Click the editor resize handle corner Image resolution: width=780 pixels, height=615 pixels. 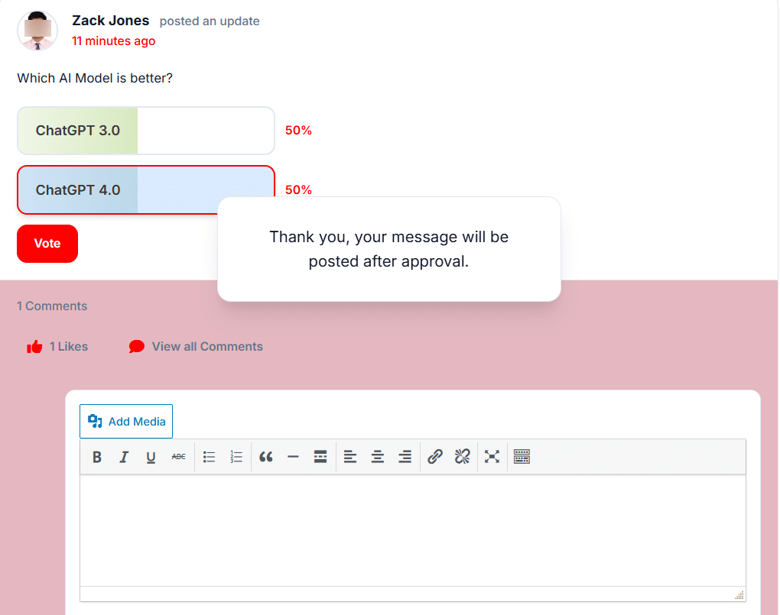pyautogui.click(x=739, y=595)
